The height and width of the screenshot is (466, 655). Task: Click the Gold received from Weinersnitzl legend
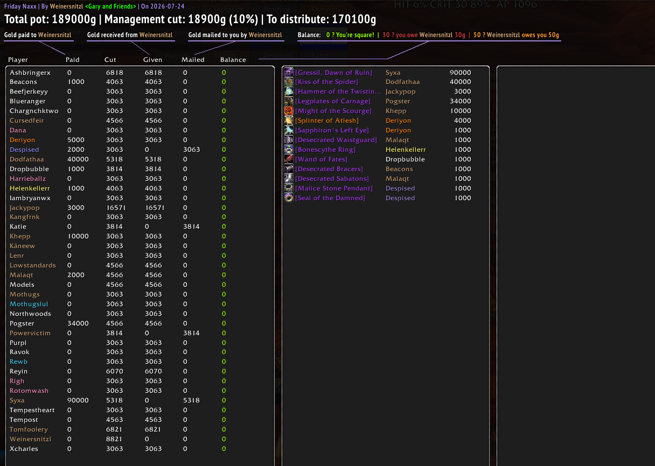click(x=131, y=36)
